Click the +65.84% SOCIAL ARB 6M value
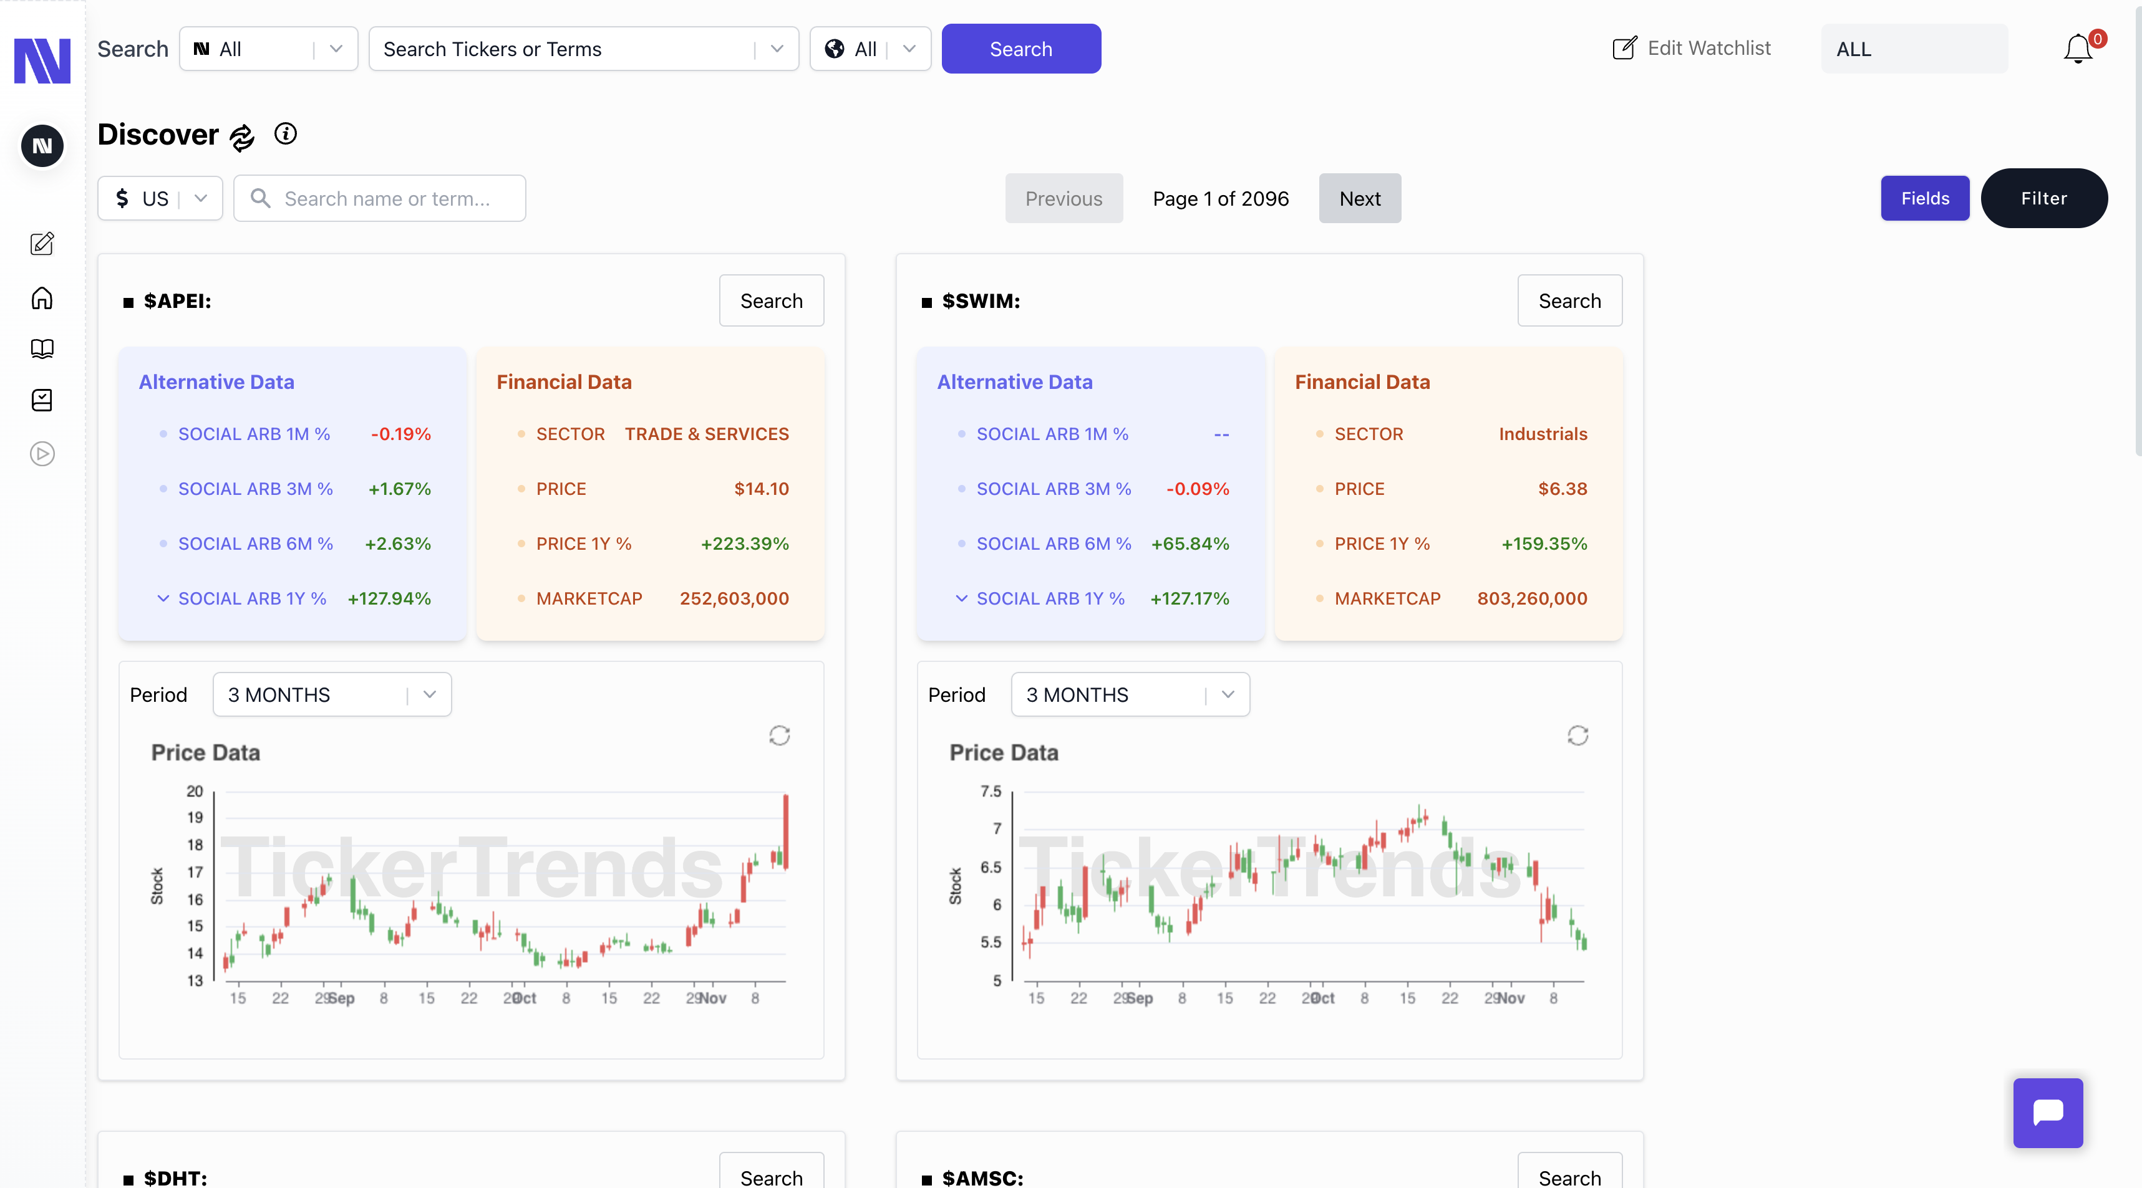Screen dimensions: 2142x1188 1190,544
